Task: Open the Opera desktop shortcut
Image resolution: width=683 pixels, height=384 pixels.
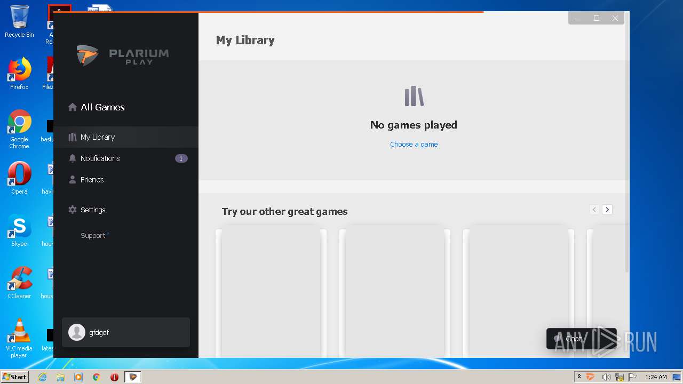Action: click(19, 178)
